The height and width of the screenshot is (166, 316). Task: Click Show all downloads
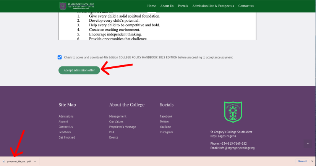tap(302, 161)
